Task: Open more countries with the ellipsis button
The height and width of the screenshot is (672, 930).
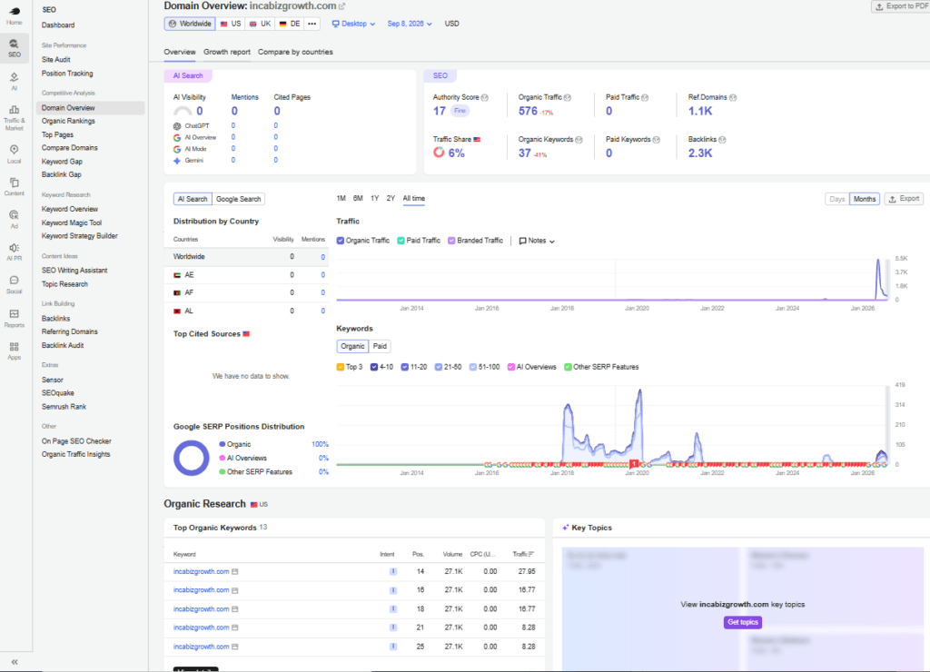Action: pos(312,24)
